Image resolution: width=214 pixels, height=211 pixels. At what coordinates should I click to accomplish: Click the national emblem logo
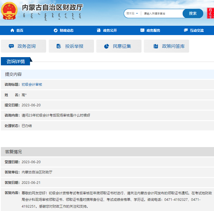10,11
